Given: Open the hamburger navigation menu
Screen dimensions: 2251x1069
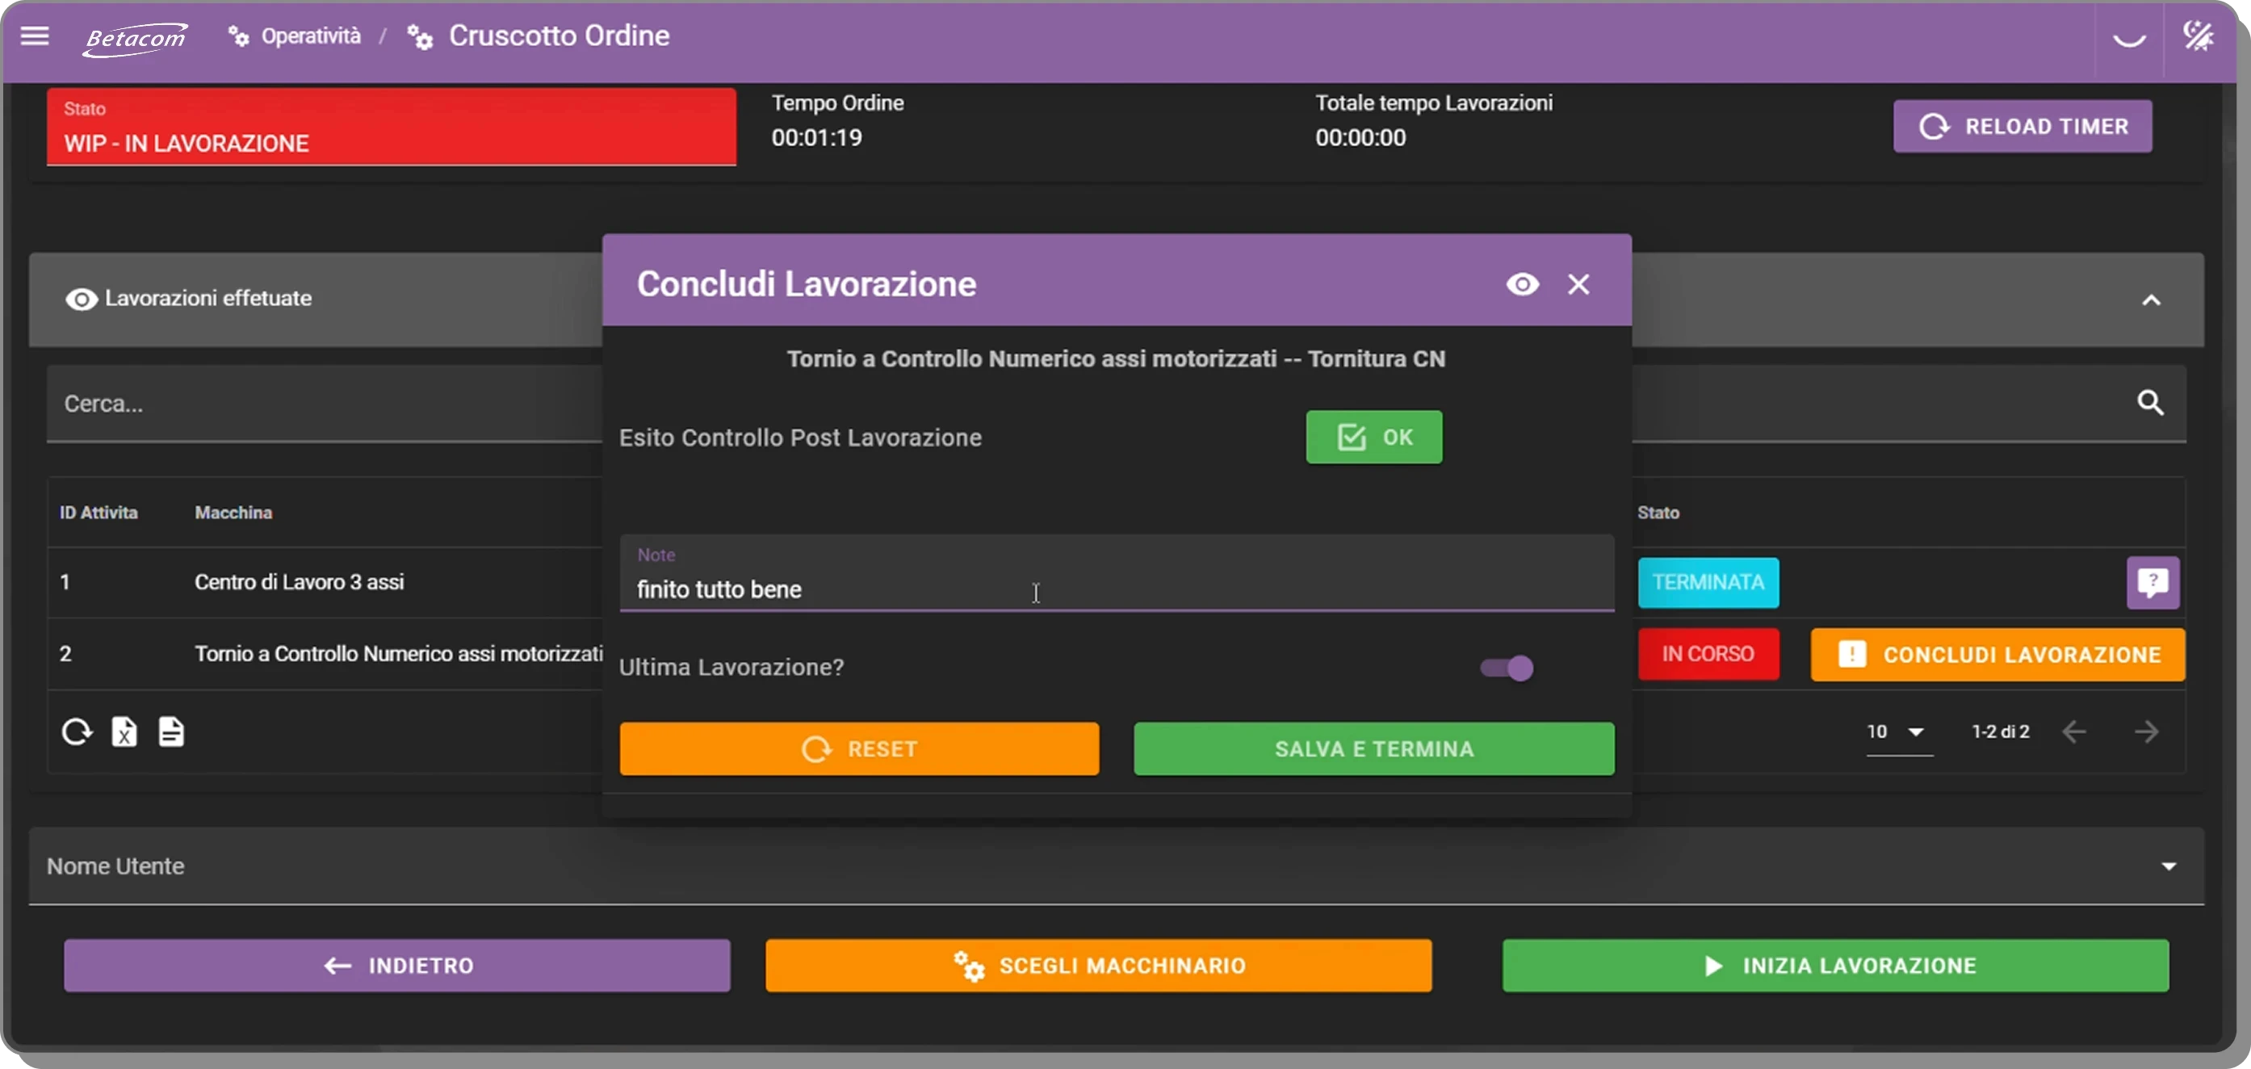Looking at the screenshot, I should [35, 36].
